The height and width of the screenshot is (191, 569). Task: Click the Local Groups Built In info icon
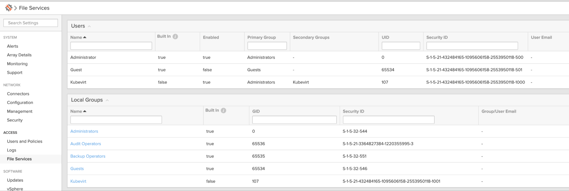pos(223,111)
